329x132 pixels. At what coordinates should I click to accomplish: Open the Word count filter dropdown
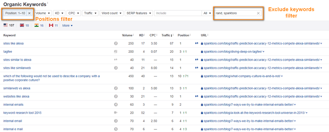click(111, 13)
